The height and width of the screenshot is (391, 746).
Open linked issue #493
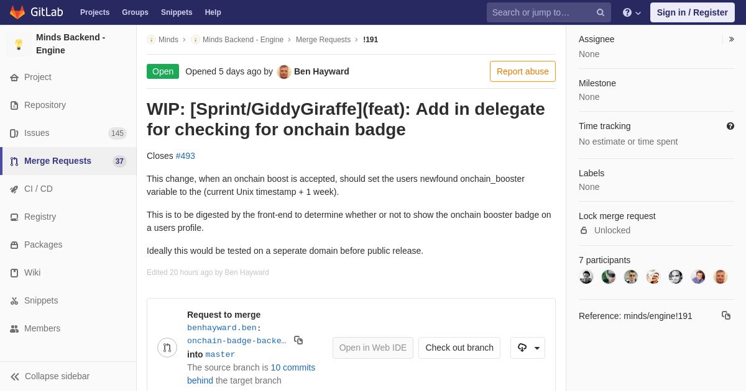tap(185, 156)
